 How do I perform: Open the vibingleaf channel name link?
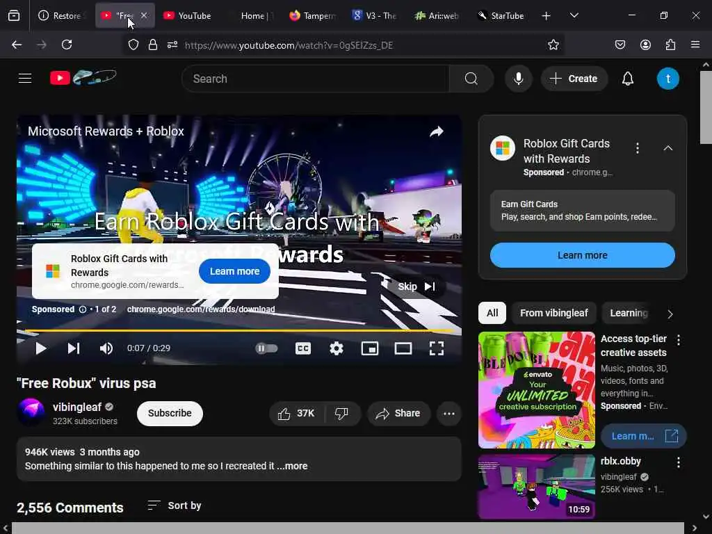[x=77, y=407]
